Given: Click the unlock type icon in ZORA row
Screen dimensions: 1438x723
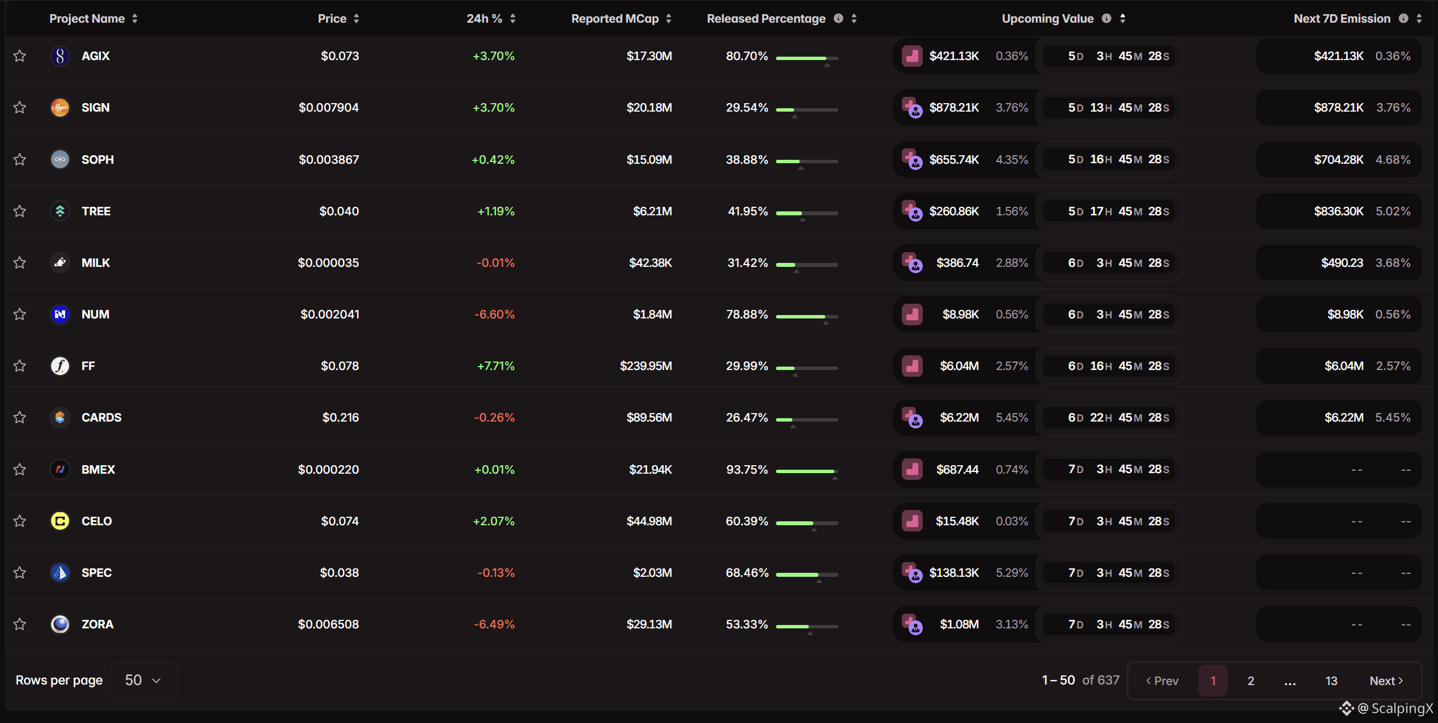Looking at the screenshot, I should tap(912, 624).
